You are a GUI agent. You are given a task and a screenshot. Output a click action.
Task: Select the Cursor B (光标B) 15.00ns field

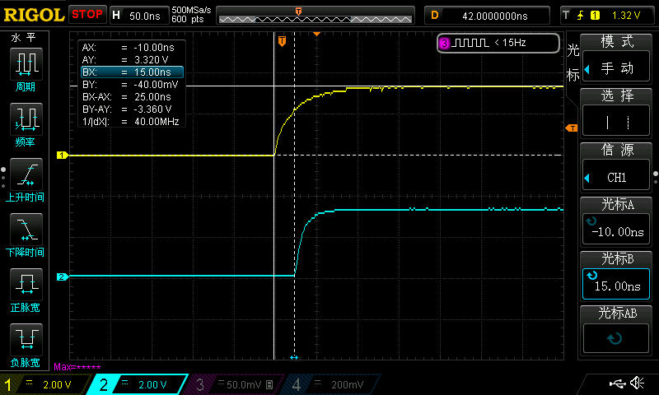(x=615, y=286)
